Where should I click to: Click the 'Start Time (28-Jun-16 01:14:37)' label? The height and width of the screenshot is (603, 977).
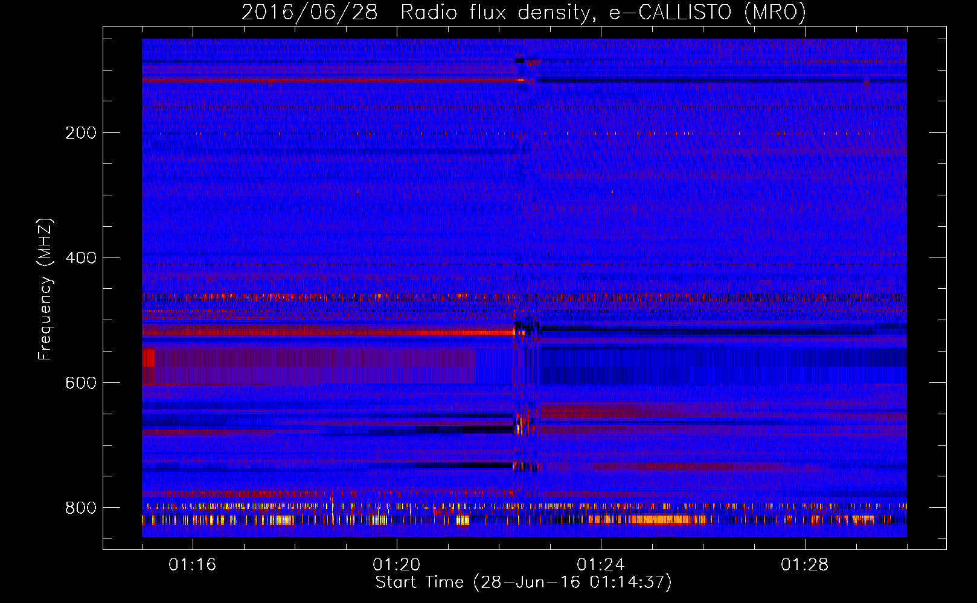pos(524,582)
